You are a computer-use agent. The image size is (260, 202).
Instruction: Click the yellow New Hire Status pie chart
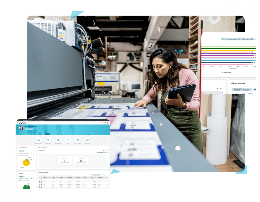(27, 162)
